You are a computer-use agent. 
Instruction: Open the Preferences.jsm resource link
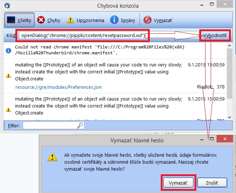pyautogui.click(x=58, y=87)
